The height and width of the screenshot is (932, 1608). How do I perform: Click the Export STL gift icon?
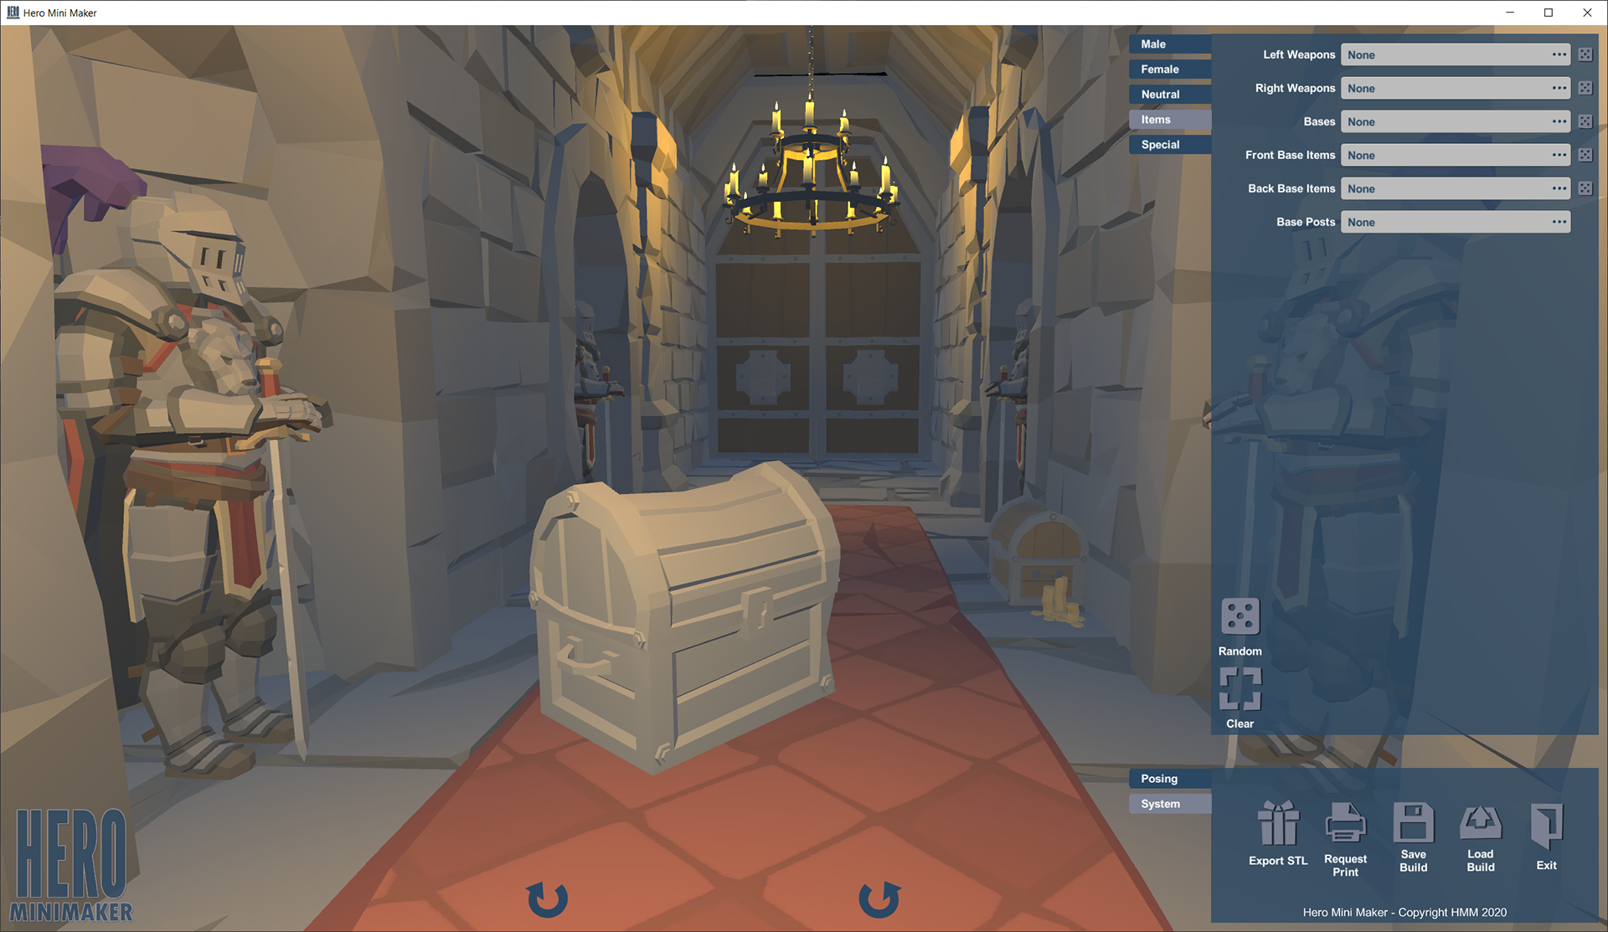[x=1278, y=824]
